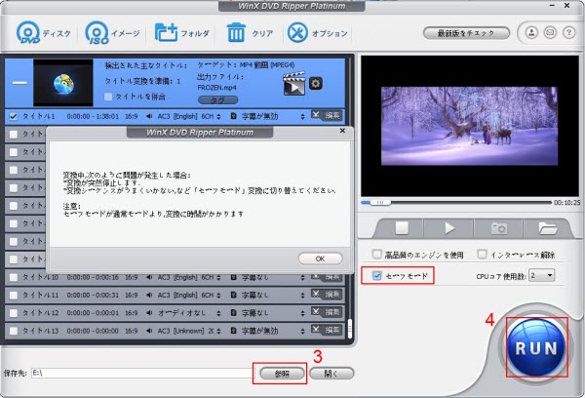
Task: Change Title 12 subtitle selector
Action: tap(302, 313)
